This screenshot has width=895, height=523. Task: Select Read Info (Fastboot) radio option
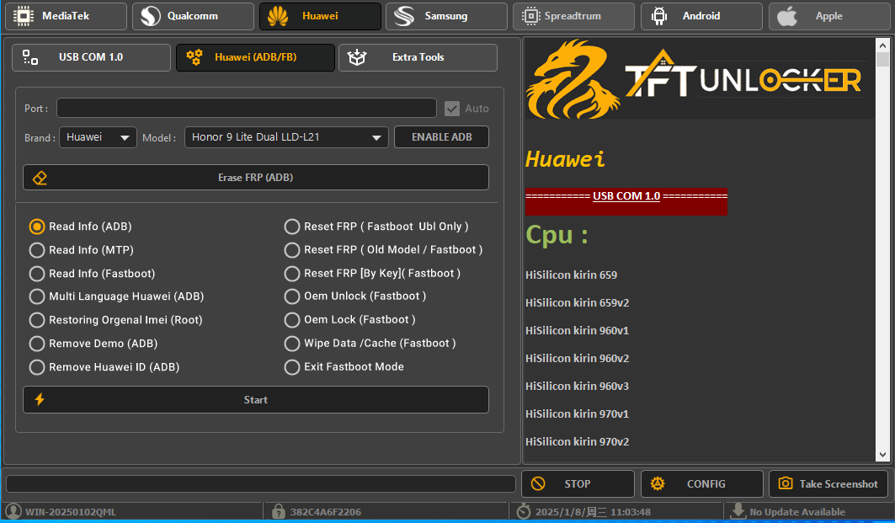pyautogui.click(x=92, y=274)
